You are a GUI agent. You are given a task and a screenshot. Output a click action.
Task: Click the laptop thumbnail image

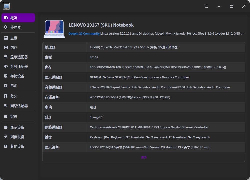54,29
